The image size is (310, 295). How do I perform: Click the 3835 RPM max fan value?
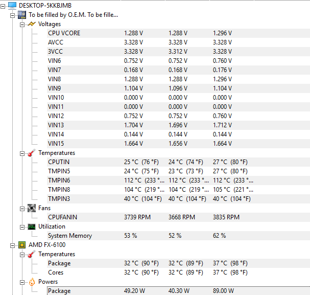click(x=226, y=217)
